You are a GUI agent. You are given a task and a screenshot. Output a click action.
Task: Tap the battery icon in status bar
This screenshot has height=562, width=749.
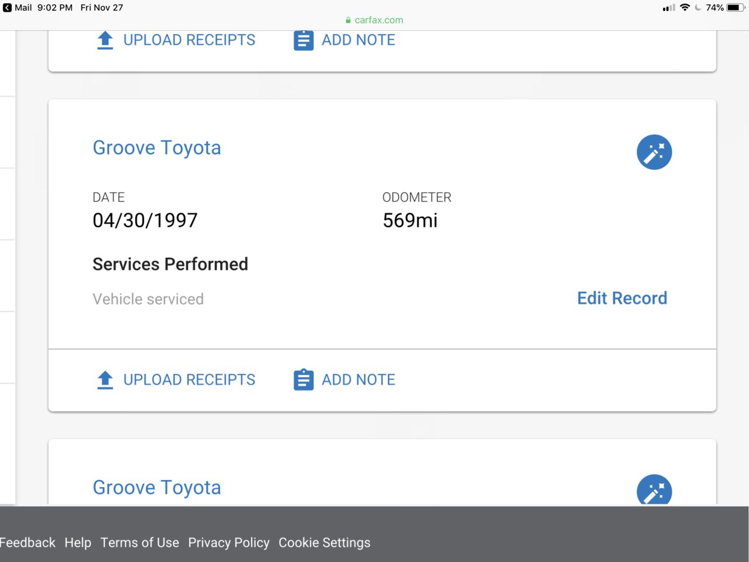pyautogui.click(x=736, y=8)
